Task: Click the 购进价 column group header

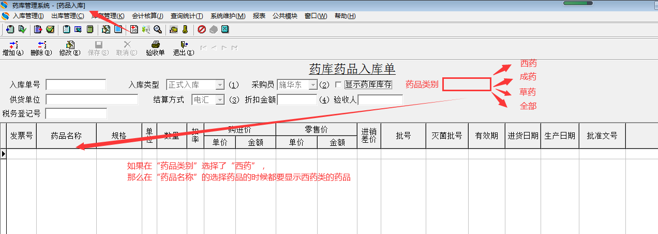Action: [240, 129]
